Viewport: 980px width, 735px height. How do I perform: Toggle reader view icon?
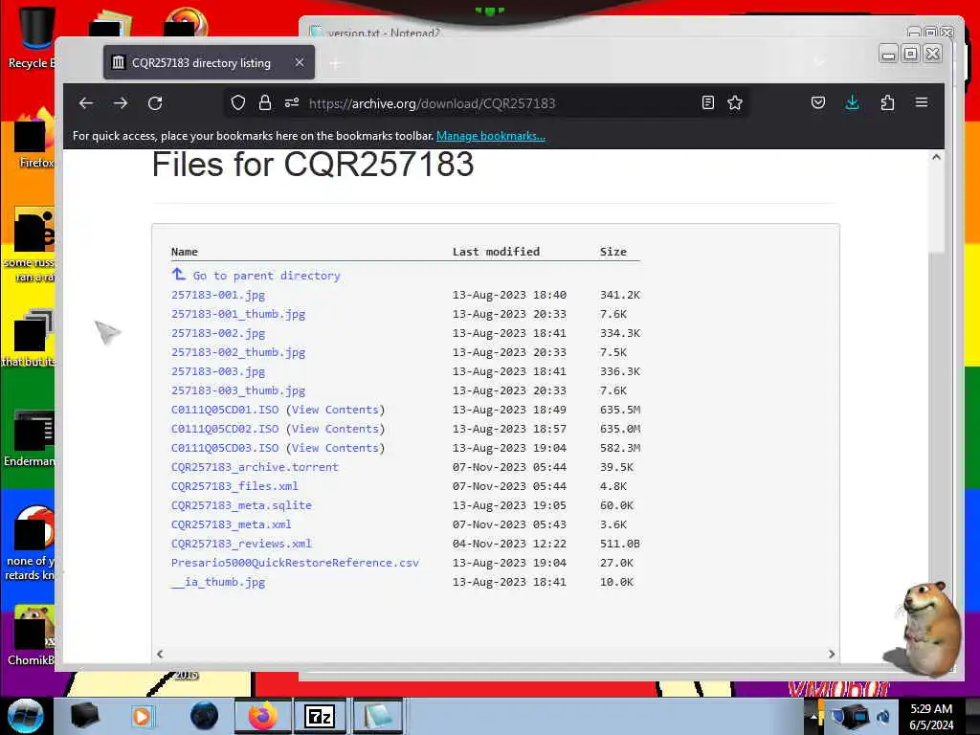point(707,103)
